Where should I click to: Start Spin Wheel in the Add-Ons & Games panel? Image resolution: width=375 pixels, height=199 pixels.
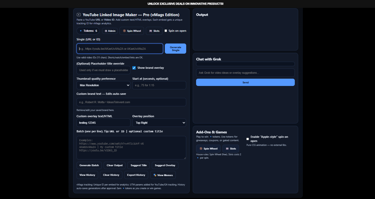pyautogui.click(x=208, y=149)
